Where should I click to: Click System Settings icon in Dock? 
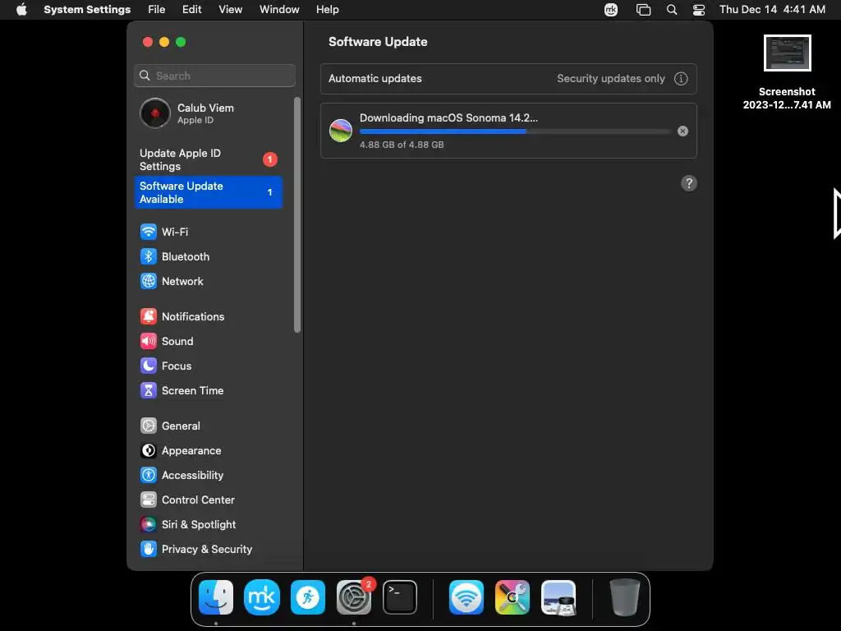[354, 597]
